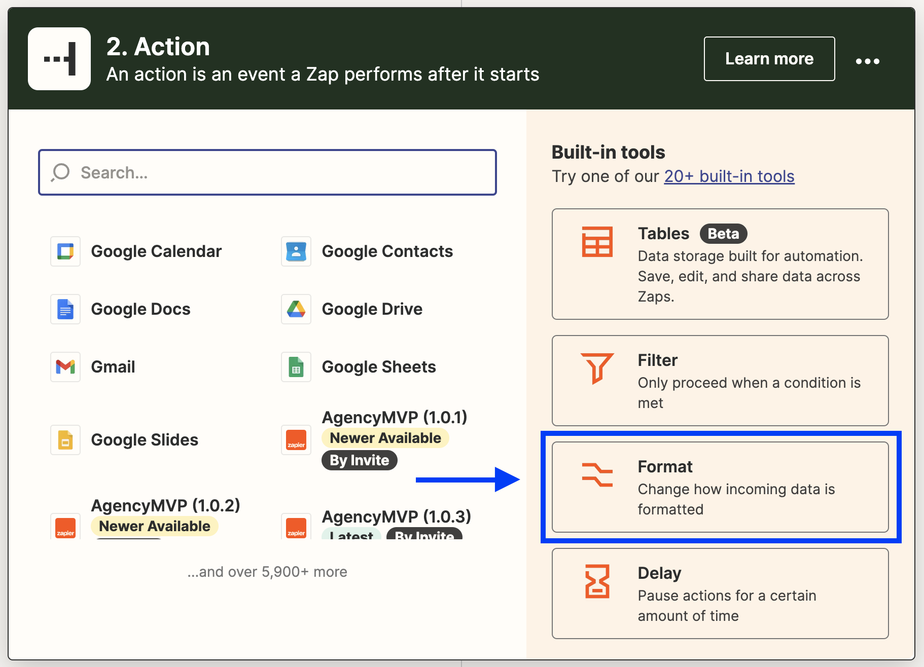Click the Newer Available badge under AgencyMVP (1.0.2)

coord(155,526)
